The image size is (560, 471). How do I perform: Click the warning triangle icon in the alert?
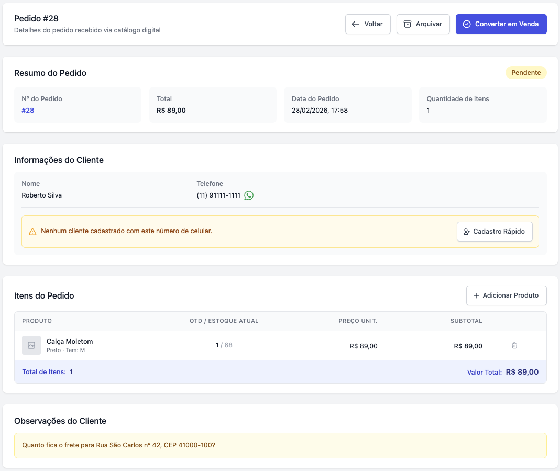[x=32, y=232]
